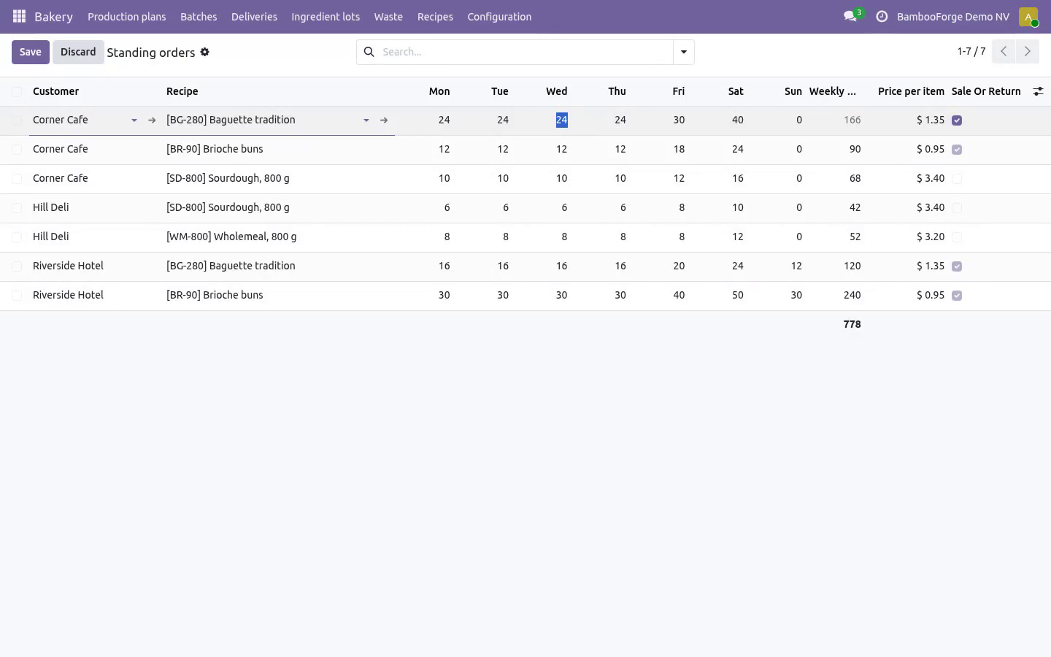Click the Bakery app name
The image size is (1051, 657).
coord(53,17)
